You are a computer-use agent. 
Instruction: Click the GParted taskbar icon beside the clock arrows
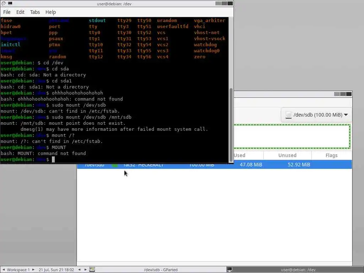pyautogui.click(x=92, y=269)
